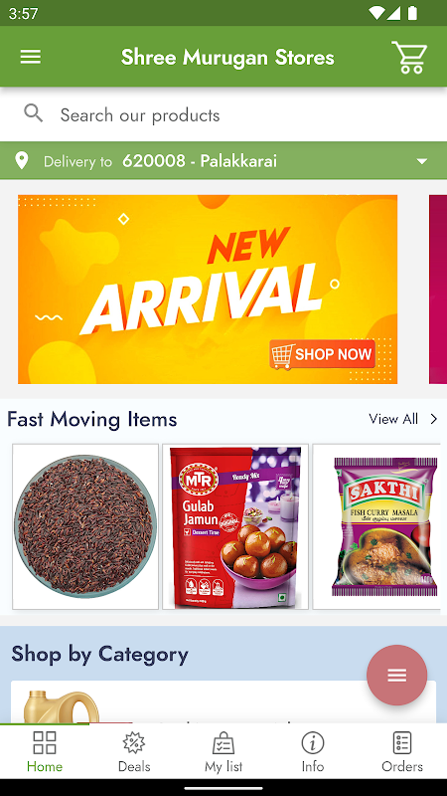Viewport: 447px width, 796px height.
Task: Open the MTR Gulab Jamun product
Action: coord(235,526)
